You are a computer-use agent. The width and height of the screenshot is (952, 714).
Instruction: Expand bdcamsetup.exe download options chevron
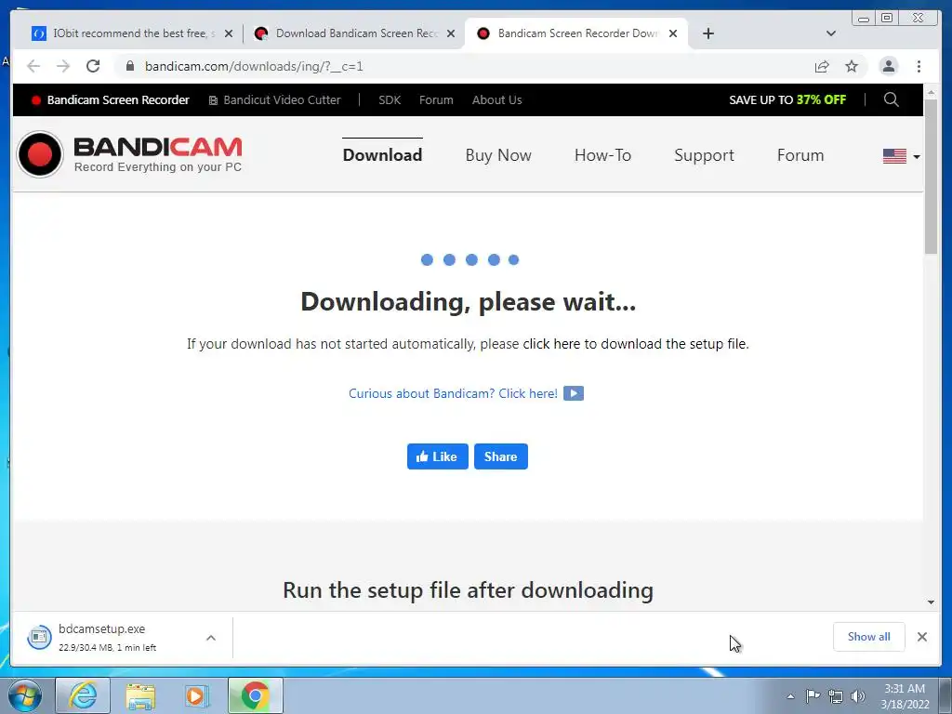coord(211,638)
